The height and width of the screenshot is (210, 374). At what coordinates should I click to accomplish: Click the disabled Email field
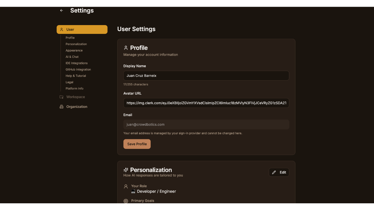(206, 125)
